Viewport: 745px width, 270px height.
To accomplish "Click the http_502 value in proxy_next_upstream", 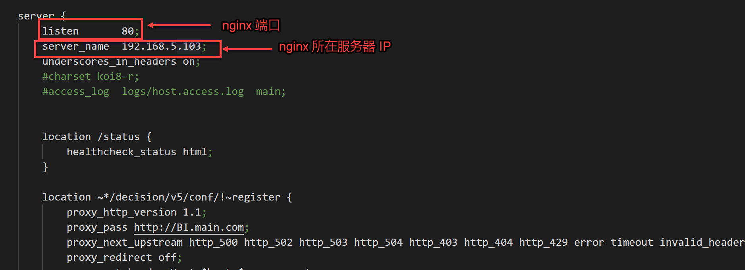I will point(268,243).
